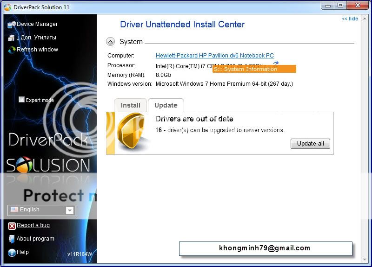The image size is (372, 267).
Task: Click the blue arrow icon beside Processor
Action: tap(276, 63)
